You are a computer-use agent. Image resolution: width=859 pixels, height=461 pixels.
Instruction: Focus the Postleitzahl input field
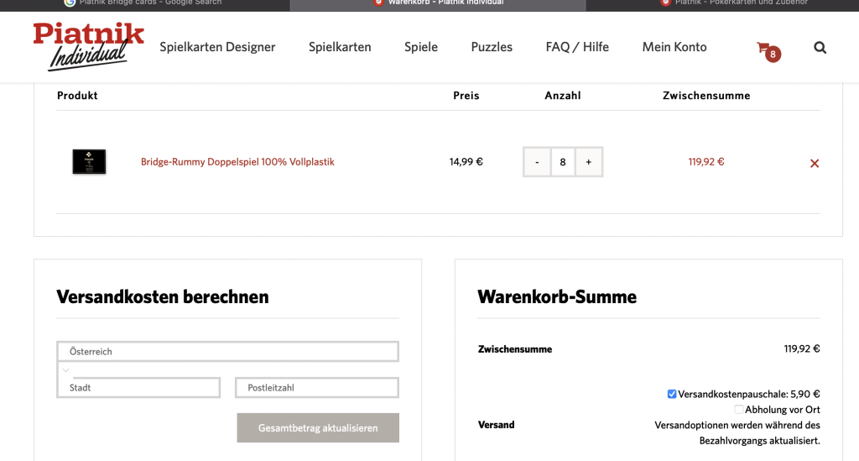[x=316, y=388]
